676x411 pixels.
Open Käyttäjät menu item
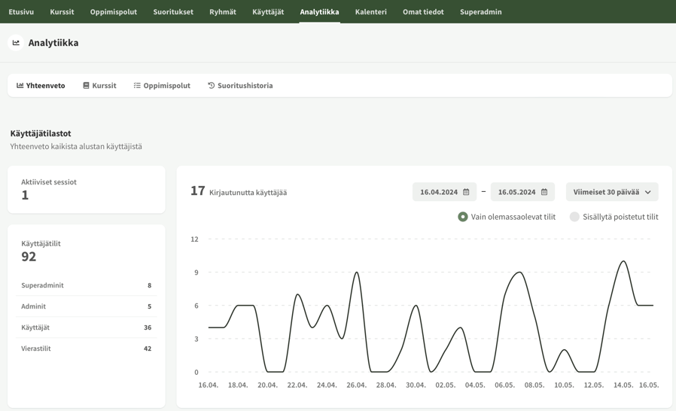pyautogui.click(x=268, y=11)
